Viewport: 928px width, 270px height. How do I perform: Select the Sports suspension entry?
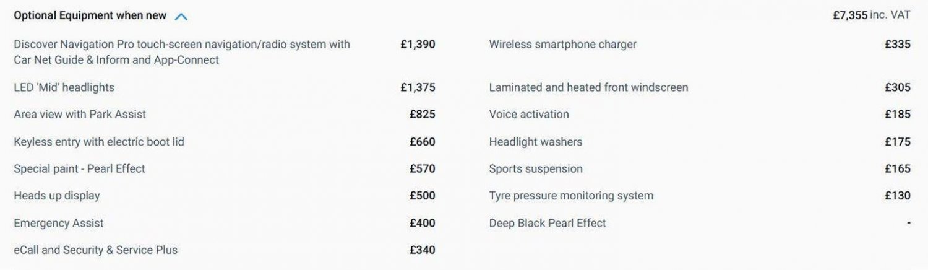point(536,168)
